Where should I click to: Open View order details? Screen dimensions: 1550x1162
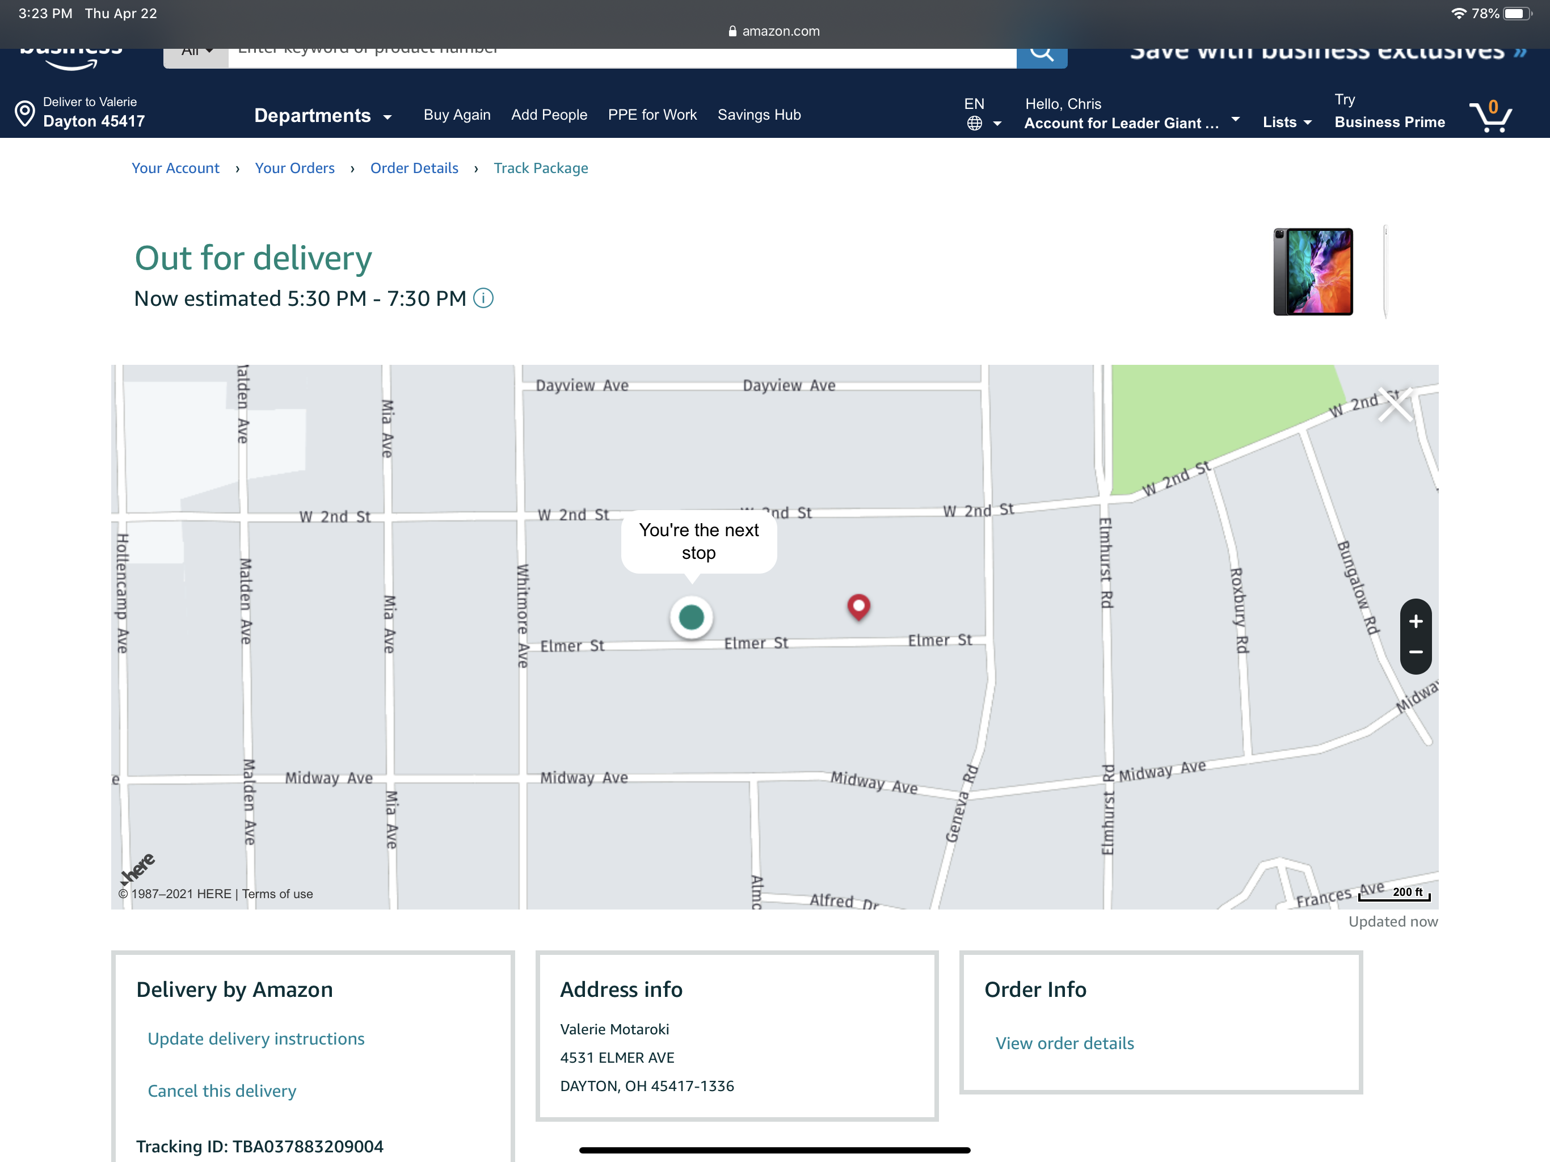point(1064,1043)
